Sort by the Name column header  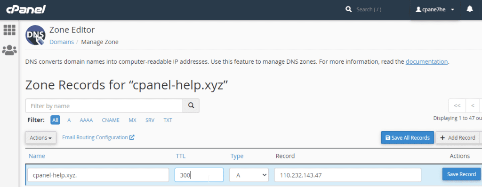tap(37, 156)
